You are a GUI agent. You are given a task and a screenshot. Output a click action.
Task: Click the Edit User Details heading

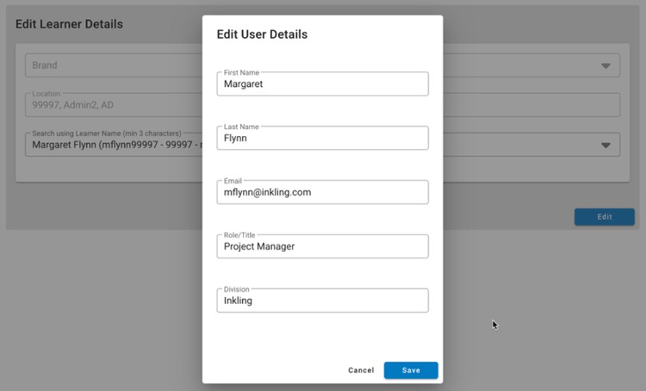(262, 34)
